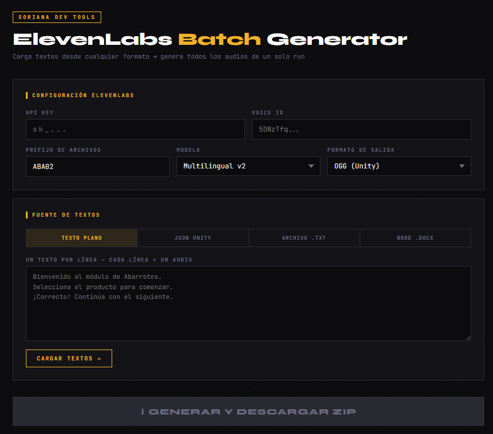Screen dimensions: 493x434
Task: Select the Word .DOCX tab
Action: click(415, 238)
